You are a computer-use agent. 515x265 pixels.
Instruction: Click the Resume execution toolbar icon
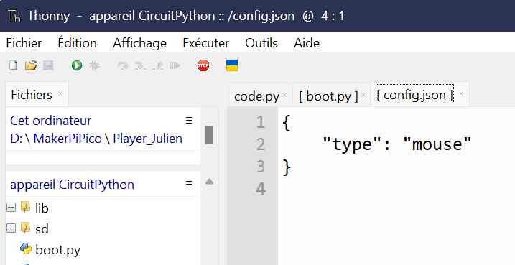click(175, 65)
